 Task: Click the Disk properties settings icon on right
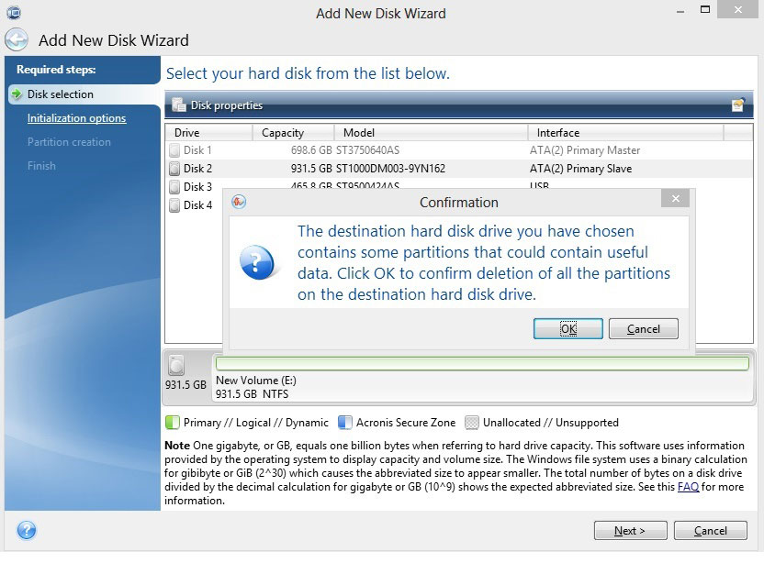tap(737, 105)
